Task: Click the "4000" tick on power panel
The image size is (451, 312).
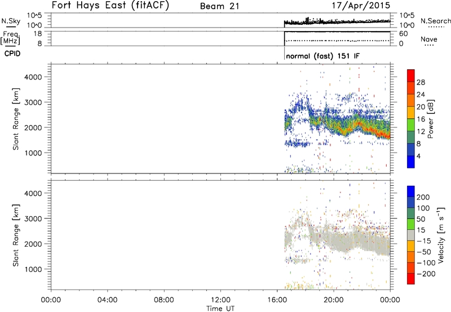Action: click(33, 77)
